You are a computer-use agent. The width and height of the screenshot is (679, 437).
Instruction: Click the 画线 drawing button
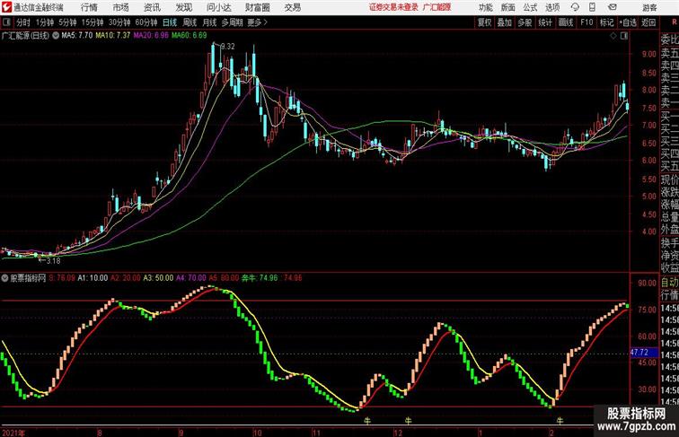pyautogui.click(x=566, y=22)
